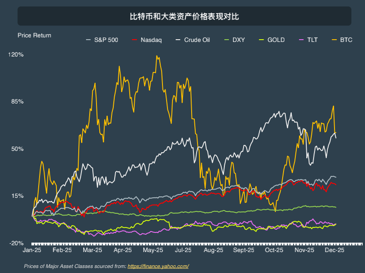Click the red Nasdaq legend color marker
The height and width of the screenshot is (273, 365).
tap(134, 40)
